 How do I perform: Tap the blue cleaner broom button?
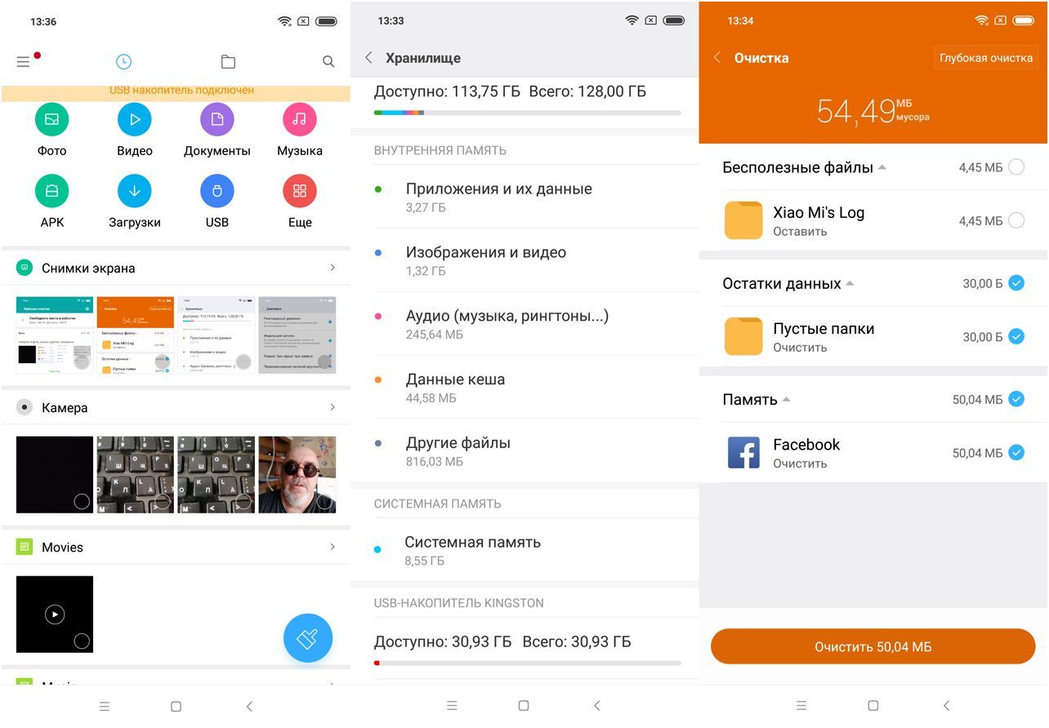pyautogui.click(x=308, y=638)
